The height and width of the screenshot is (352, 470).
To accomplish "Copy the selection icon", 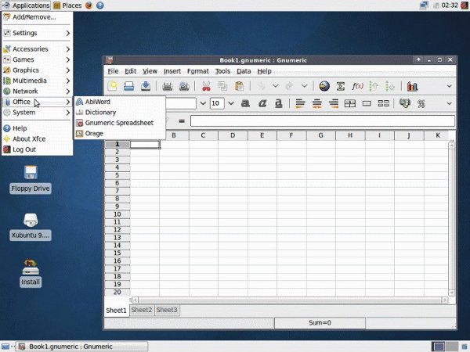I will click(222, 86).
